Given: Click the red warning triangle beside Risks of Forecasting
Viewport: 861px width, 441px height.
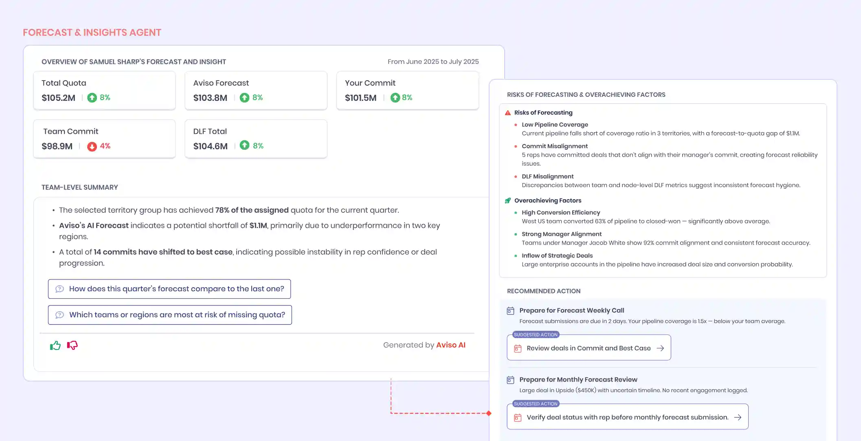Looking at the screenshot, I should (x=508, y=113).
